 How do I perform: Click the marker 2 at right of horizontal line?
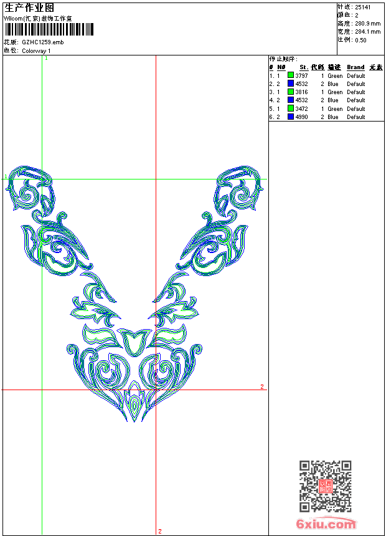[262, 387]
